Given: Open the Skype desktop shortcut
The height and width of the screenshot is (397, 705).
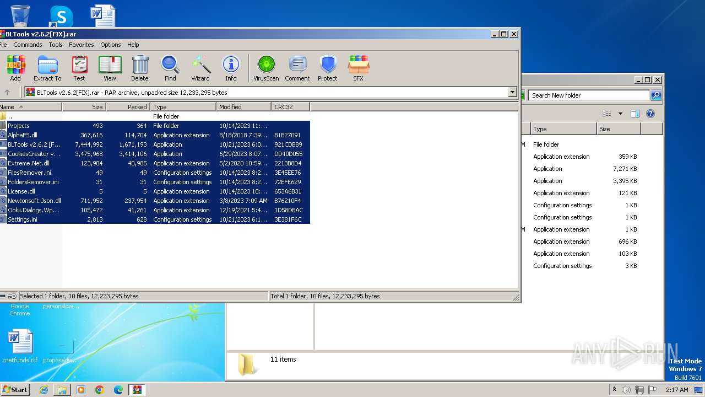Looking at the screenshot, I should (61, 17).
